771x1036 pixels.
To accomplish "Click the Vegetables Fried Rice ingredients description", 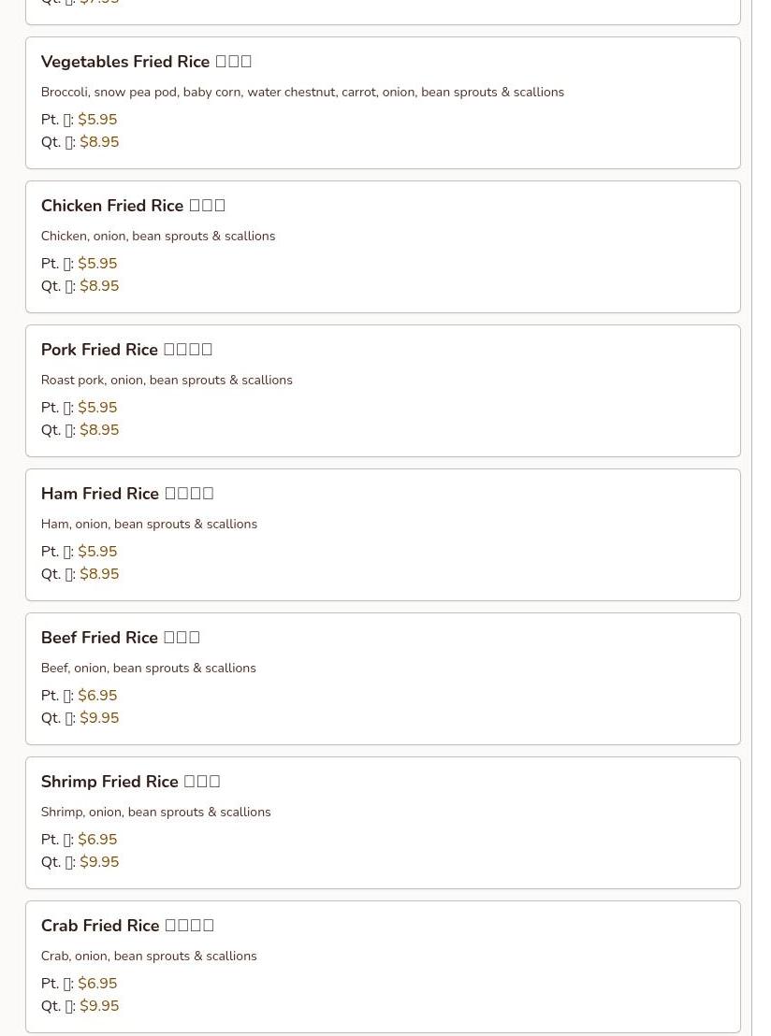I will (x=302, y=92).
